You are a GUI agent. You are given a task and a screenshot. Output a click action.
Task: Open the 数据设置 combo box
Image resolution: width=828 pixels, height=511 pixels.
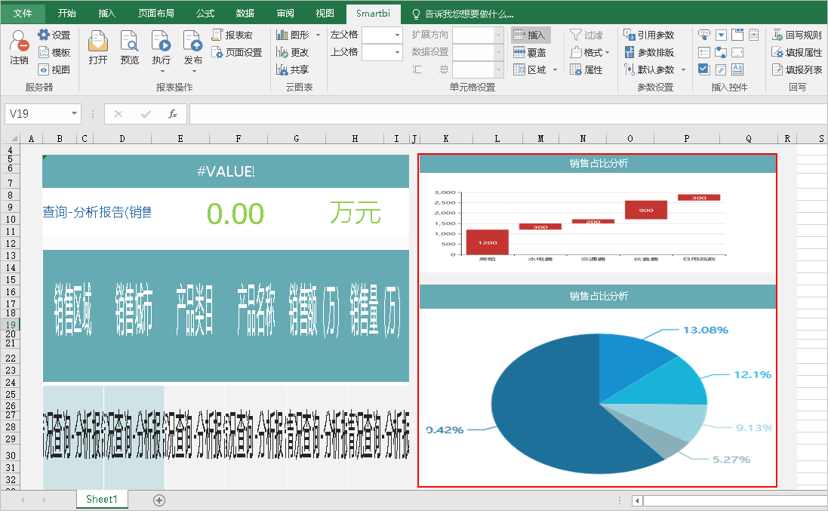(478, 52)
